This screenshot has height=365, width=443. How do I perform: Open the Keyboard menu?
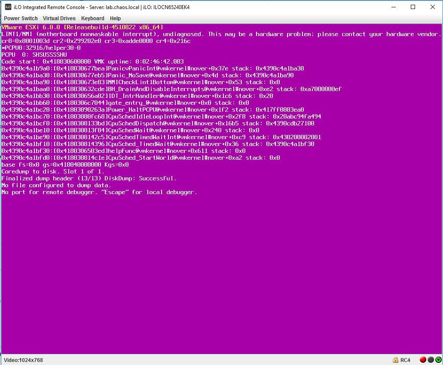[x=93, y=18]
